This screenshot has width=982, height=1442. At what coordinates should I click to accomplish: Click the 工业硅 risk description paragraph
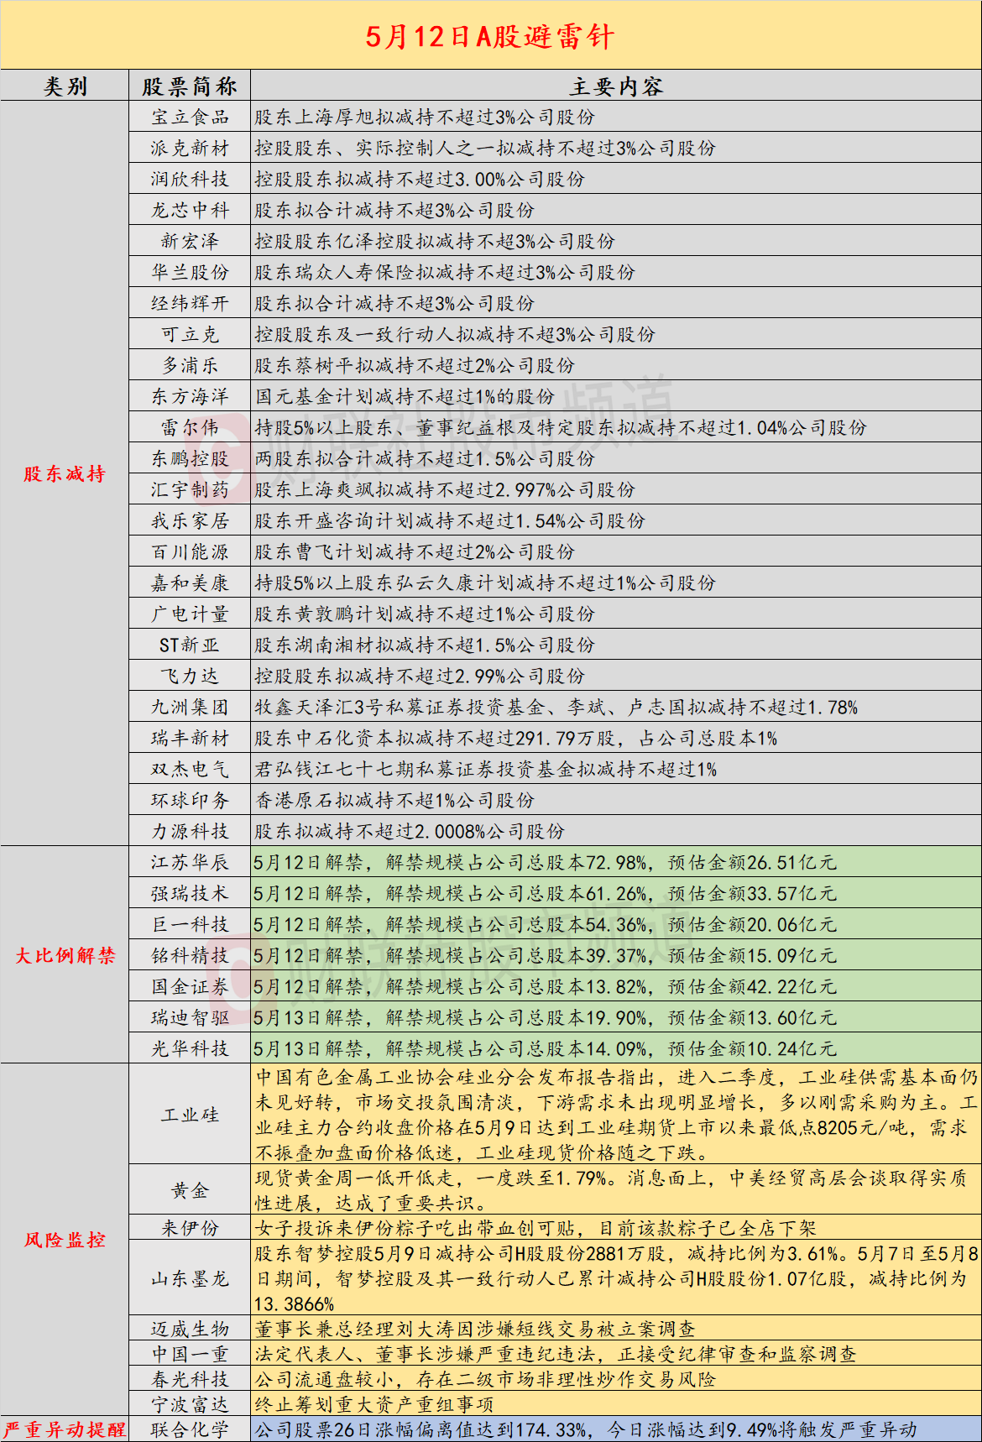point(616,1115)
